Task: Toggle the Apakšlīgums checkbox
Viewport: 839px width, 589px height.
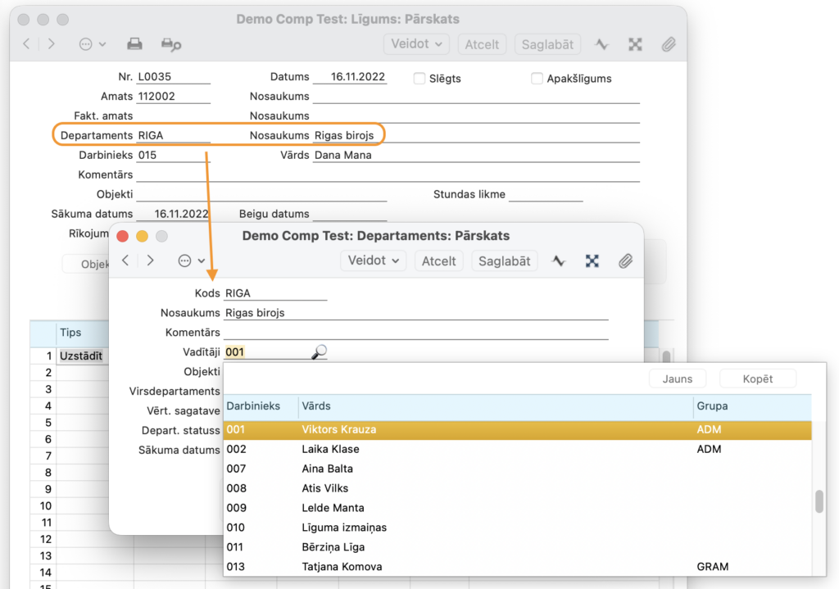Action: click(537, 79)
